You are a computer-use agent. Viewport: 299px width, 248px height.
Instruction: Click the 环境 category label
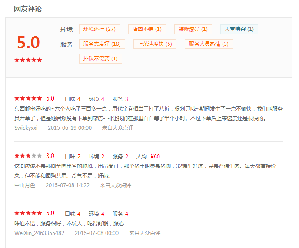click(x=66, y=30)
